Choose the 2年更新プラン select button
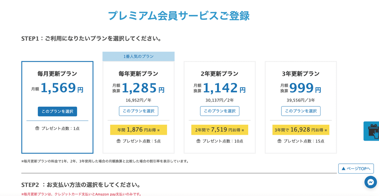 [x=220, y=111]
